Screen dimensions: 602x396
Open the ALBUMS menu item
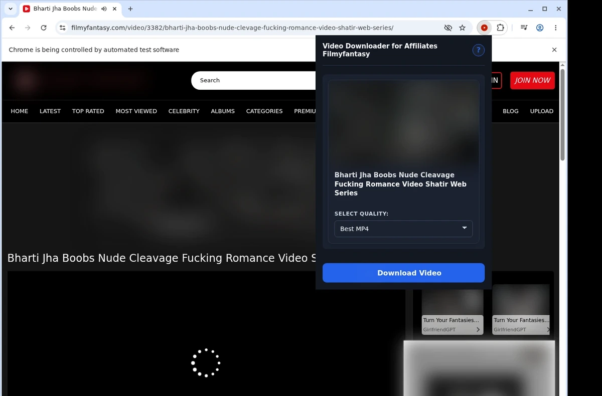tap(223, 111)
